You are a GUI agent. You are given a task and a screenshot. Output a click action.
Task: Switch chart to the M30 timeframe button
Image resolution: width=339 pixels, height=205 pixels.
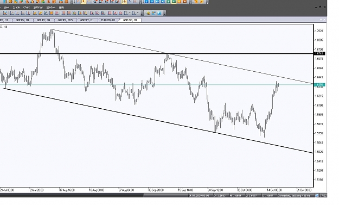(x=163, y=2)
